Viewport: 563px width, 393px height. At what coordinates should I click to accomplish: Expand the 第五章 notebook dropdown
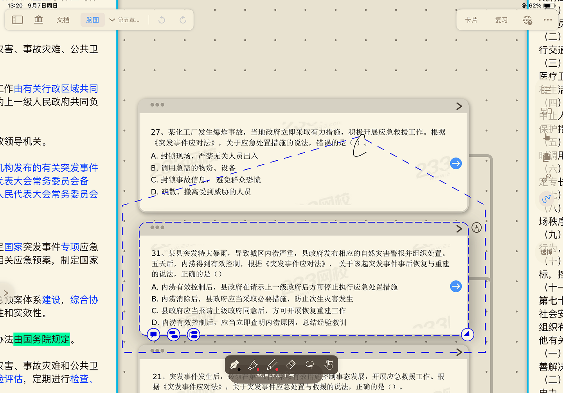[x=124, y=20]
